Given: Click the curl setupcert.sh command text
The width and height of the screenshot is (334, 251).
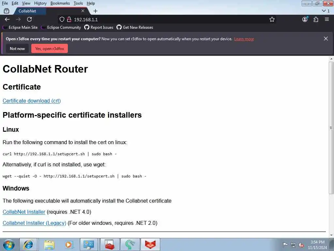Looking at the screenshot, I should point(59,154).
